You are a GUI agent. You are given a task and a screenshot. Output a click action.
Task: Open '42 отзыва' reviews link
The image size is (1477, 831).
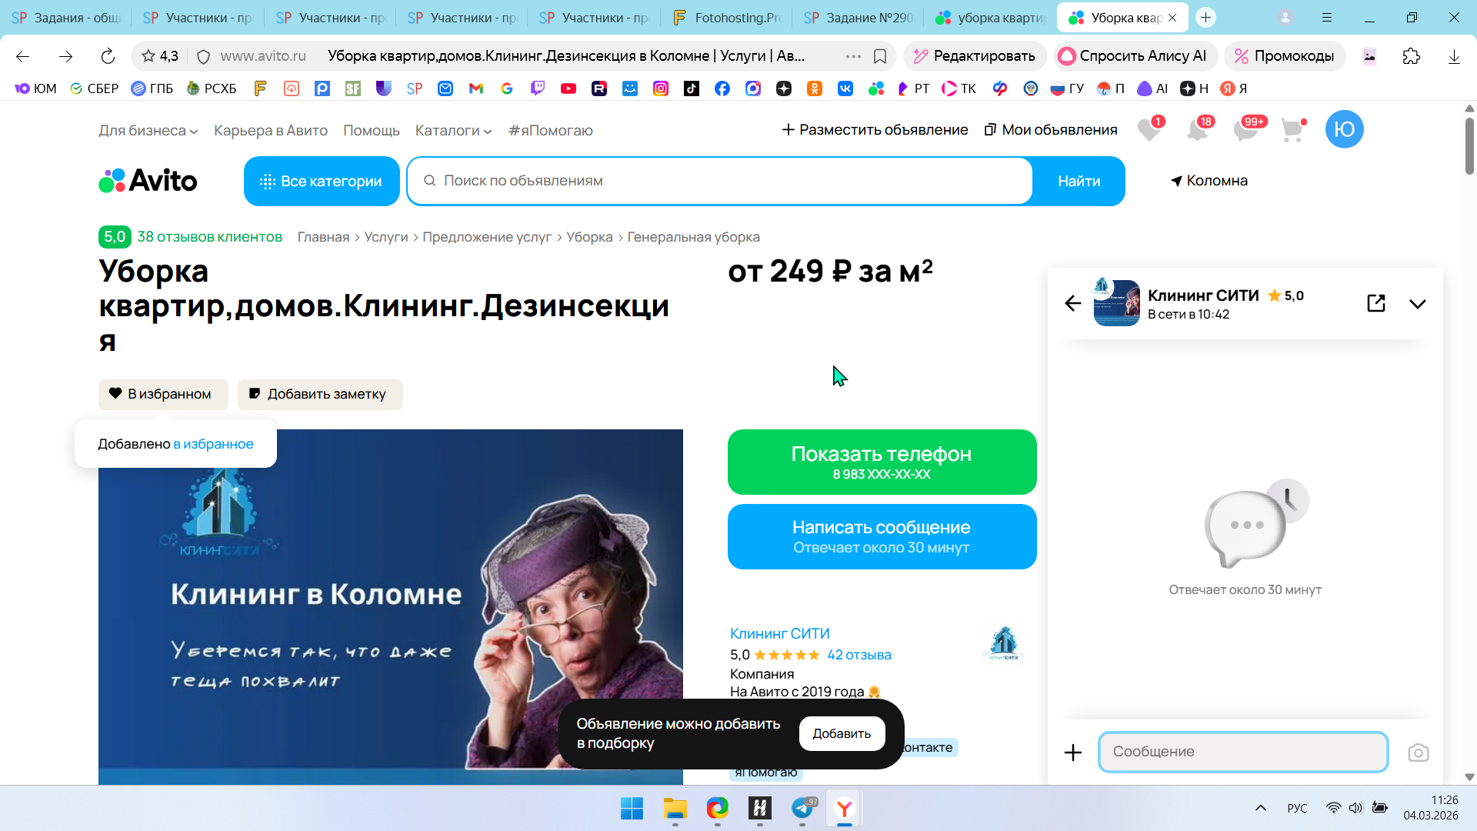pyautogui.click(x=859, y=655)
